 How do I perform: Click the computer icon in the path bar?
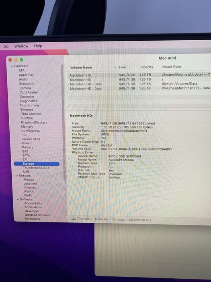(x=74, y=219)
